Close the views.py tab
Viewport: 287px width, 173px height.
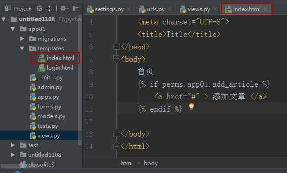[215, 9]
